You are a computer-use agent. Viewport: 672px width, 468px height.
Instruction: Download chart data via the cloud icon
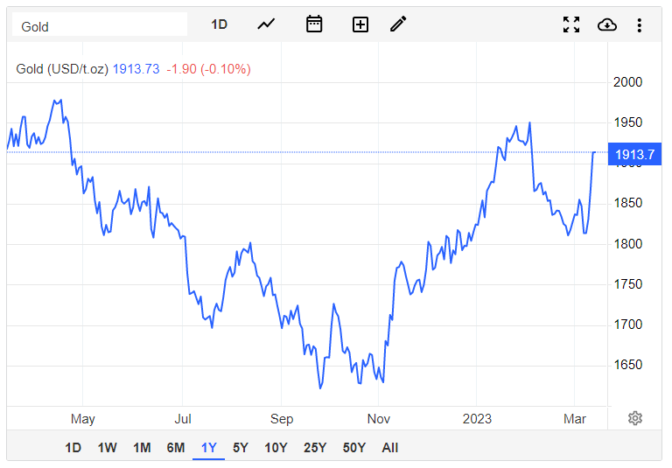click(607, 24)
